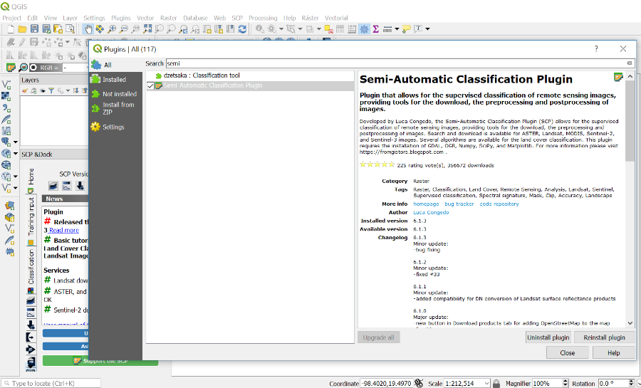The height and width of the screenshot is (388, 641).
Task: Switch to the Not installed plugins tab
Action: [115, 94]
